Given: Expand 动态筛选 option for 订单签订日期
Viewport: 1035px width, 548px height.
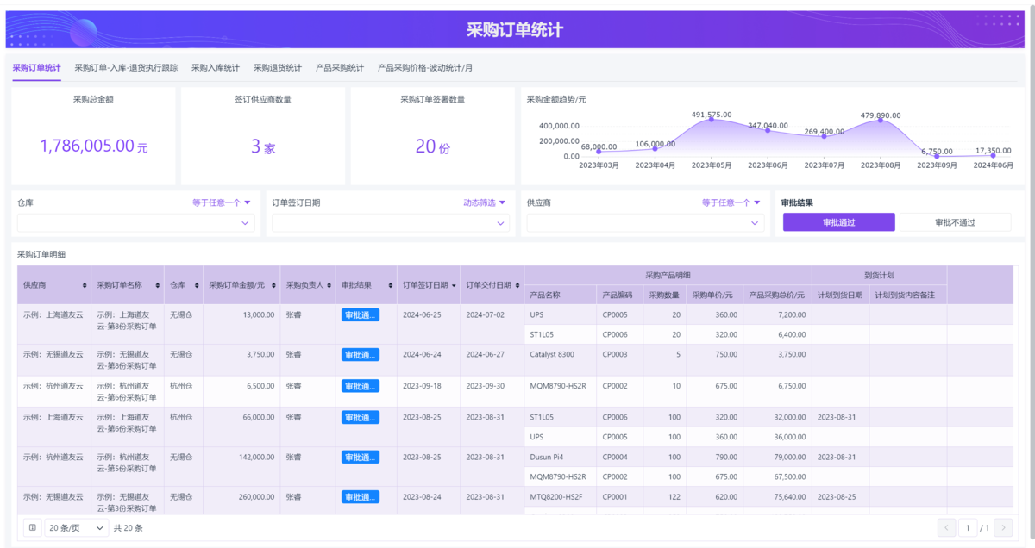Looking at the screenshot, I should click(485, 202).
